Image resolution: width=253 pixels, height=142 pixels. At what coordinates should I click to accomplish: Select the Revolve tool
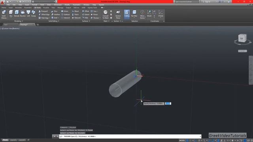pos(23,13)
